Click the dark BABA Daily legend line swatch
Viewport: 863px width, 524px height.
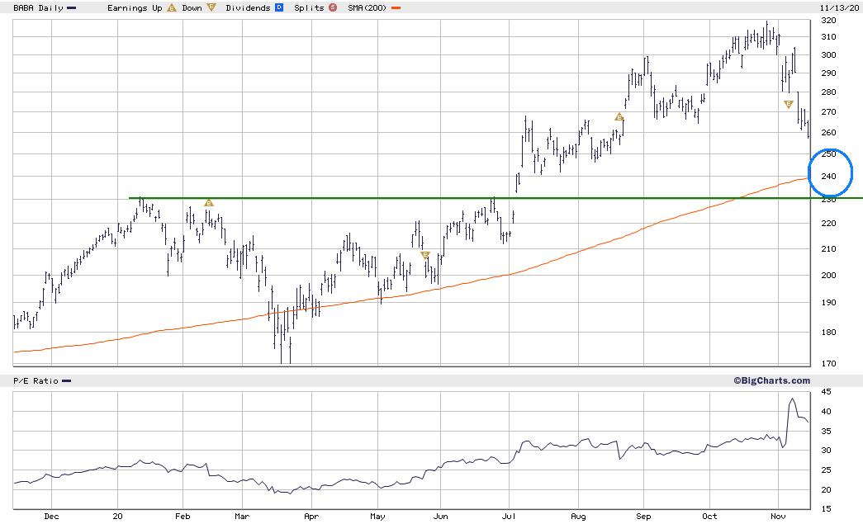pos(71,8)
